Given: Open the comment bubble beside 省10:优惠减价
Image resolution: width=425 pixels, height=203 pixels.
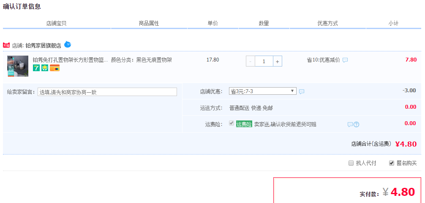Looking at the screenshot, I should (x=345, y=60).
